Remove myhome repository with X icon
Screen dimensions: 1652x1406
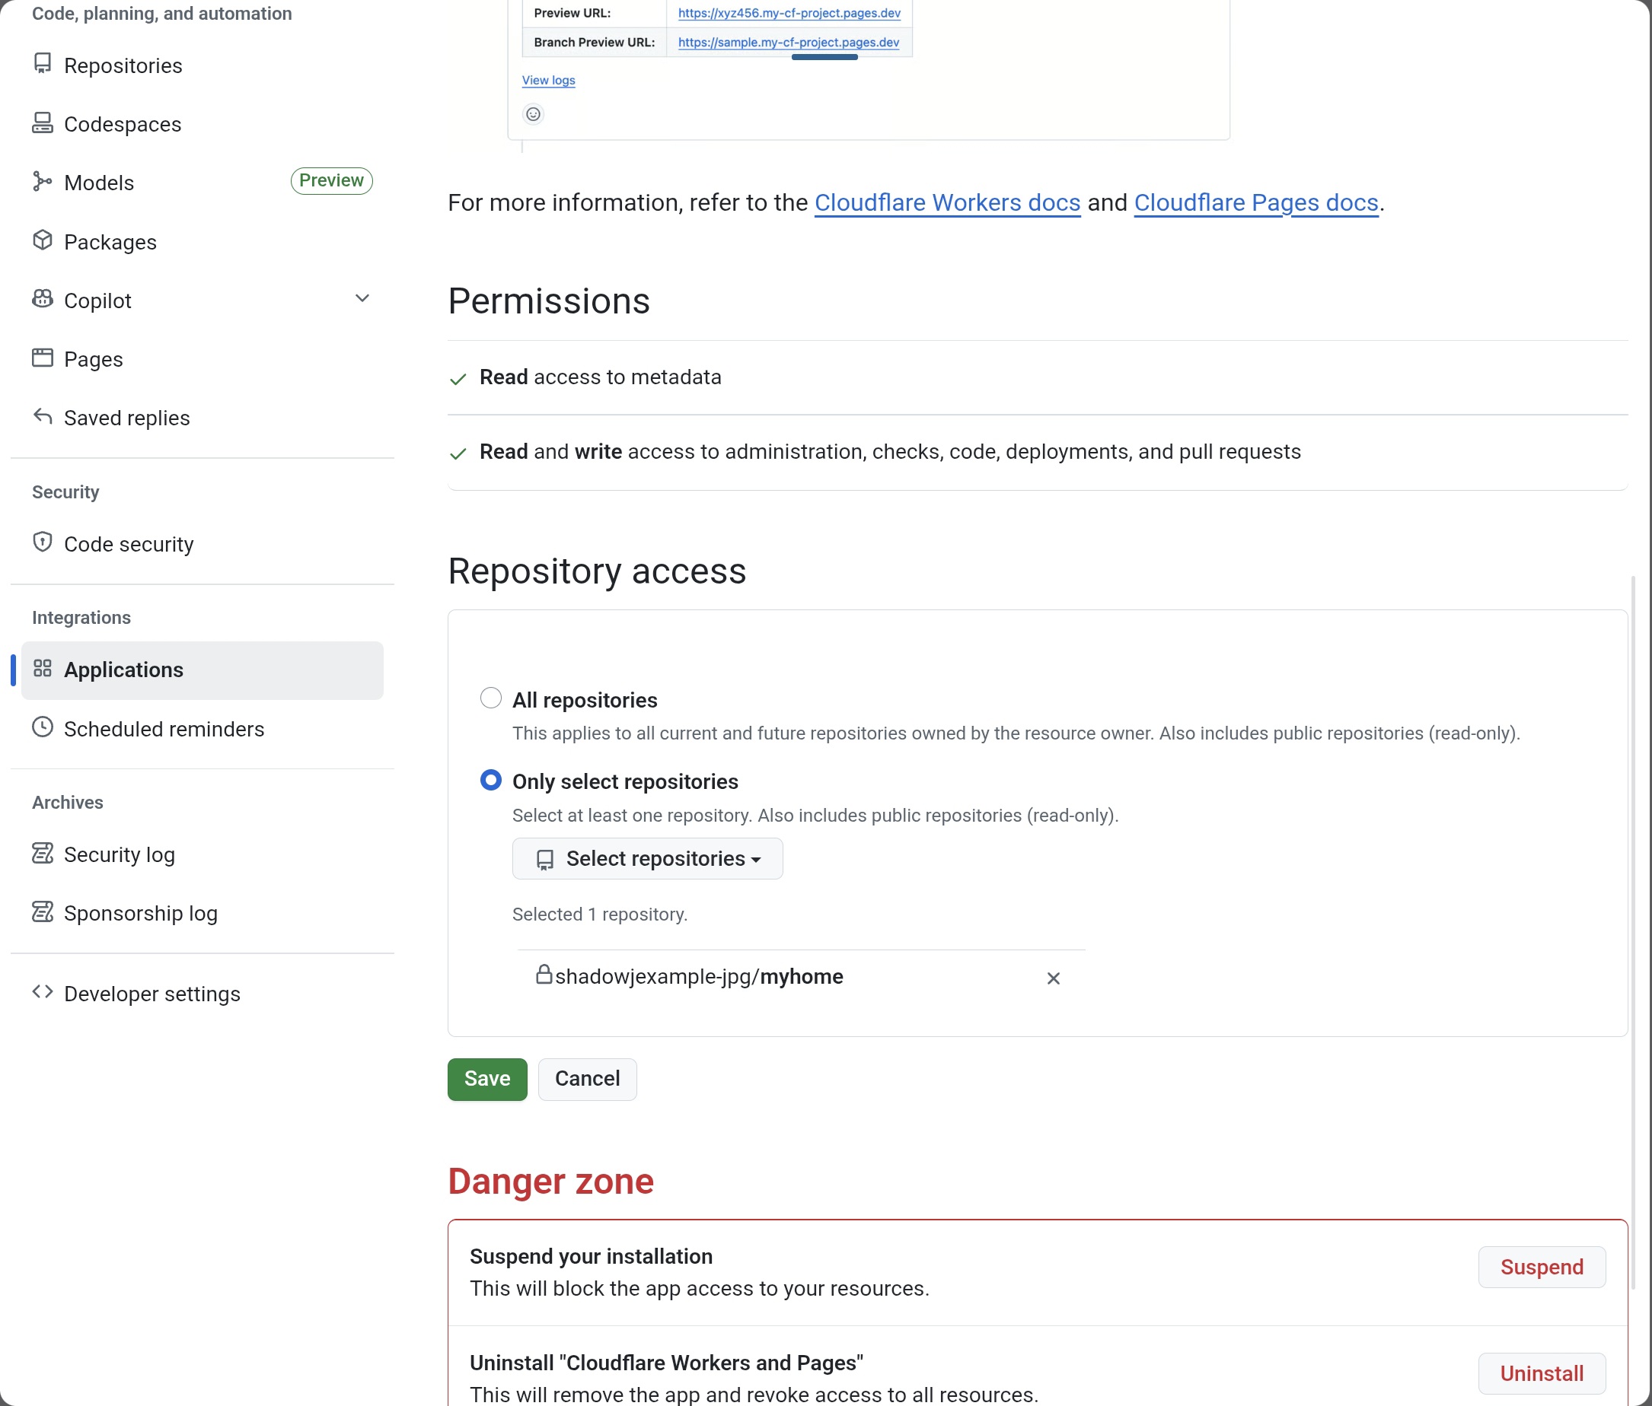(1053, 978)
